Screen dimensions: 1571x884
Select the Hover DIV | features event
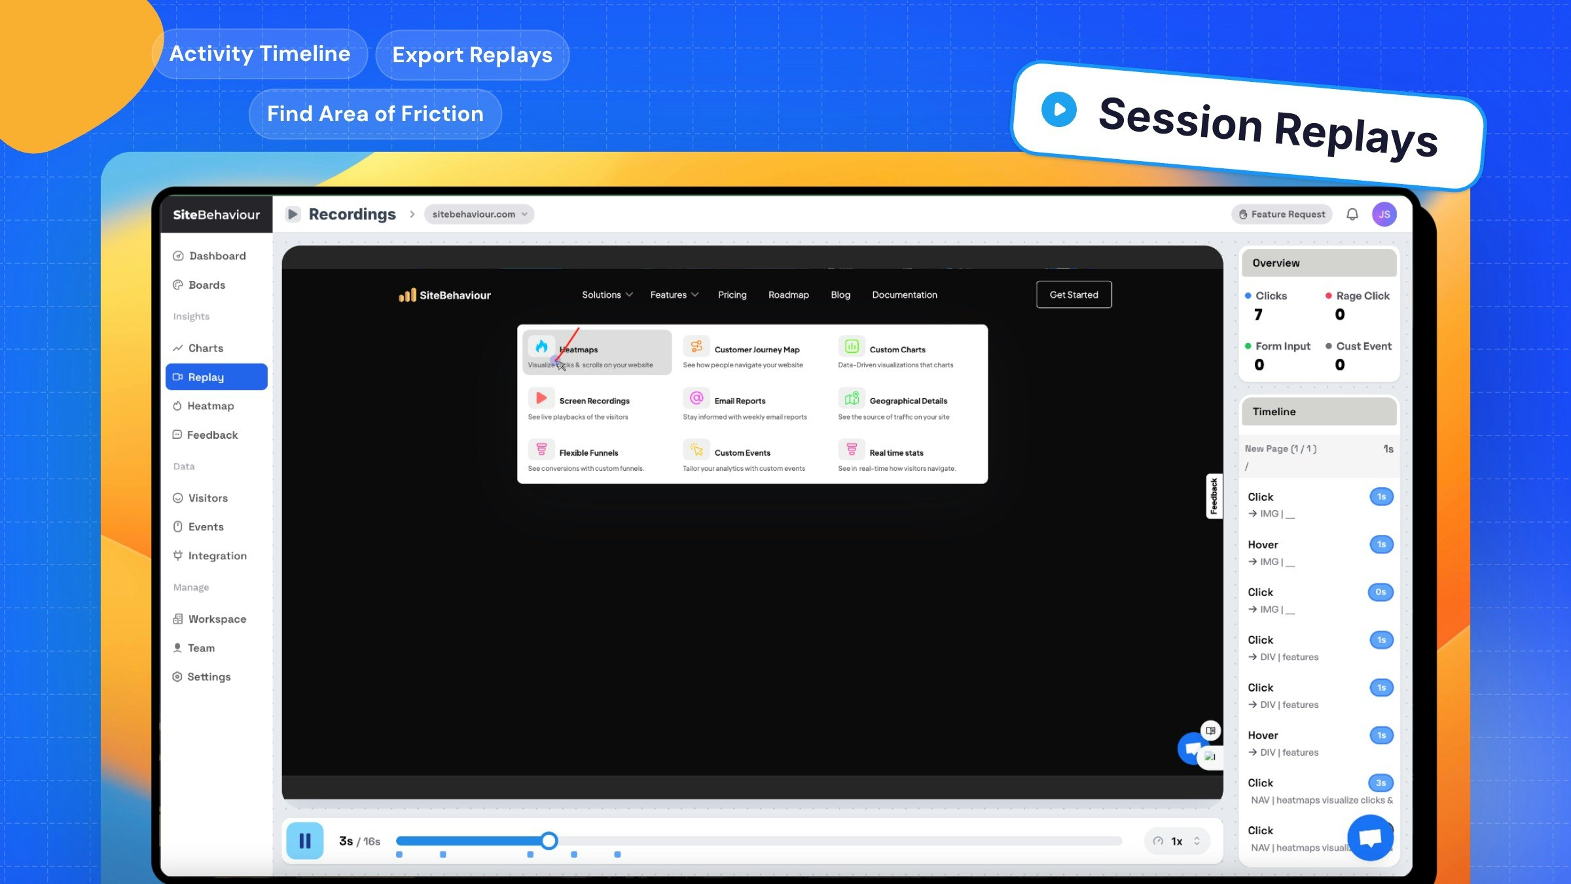[x=1319, y=743]
